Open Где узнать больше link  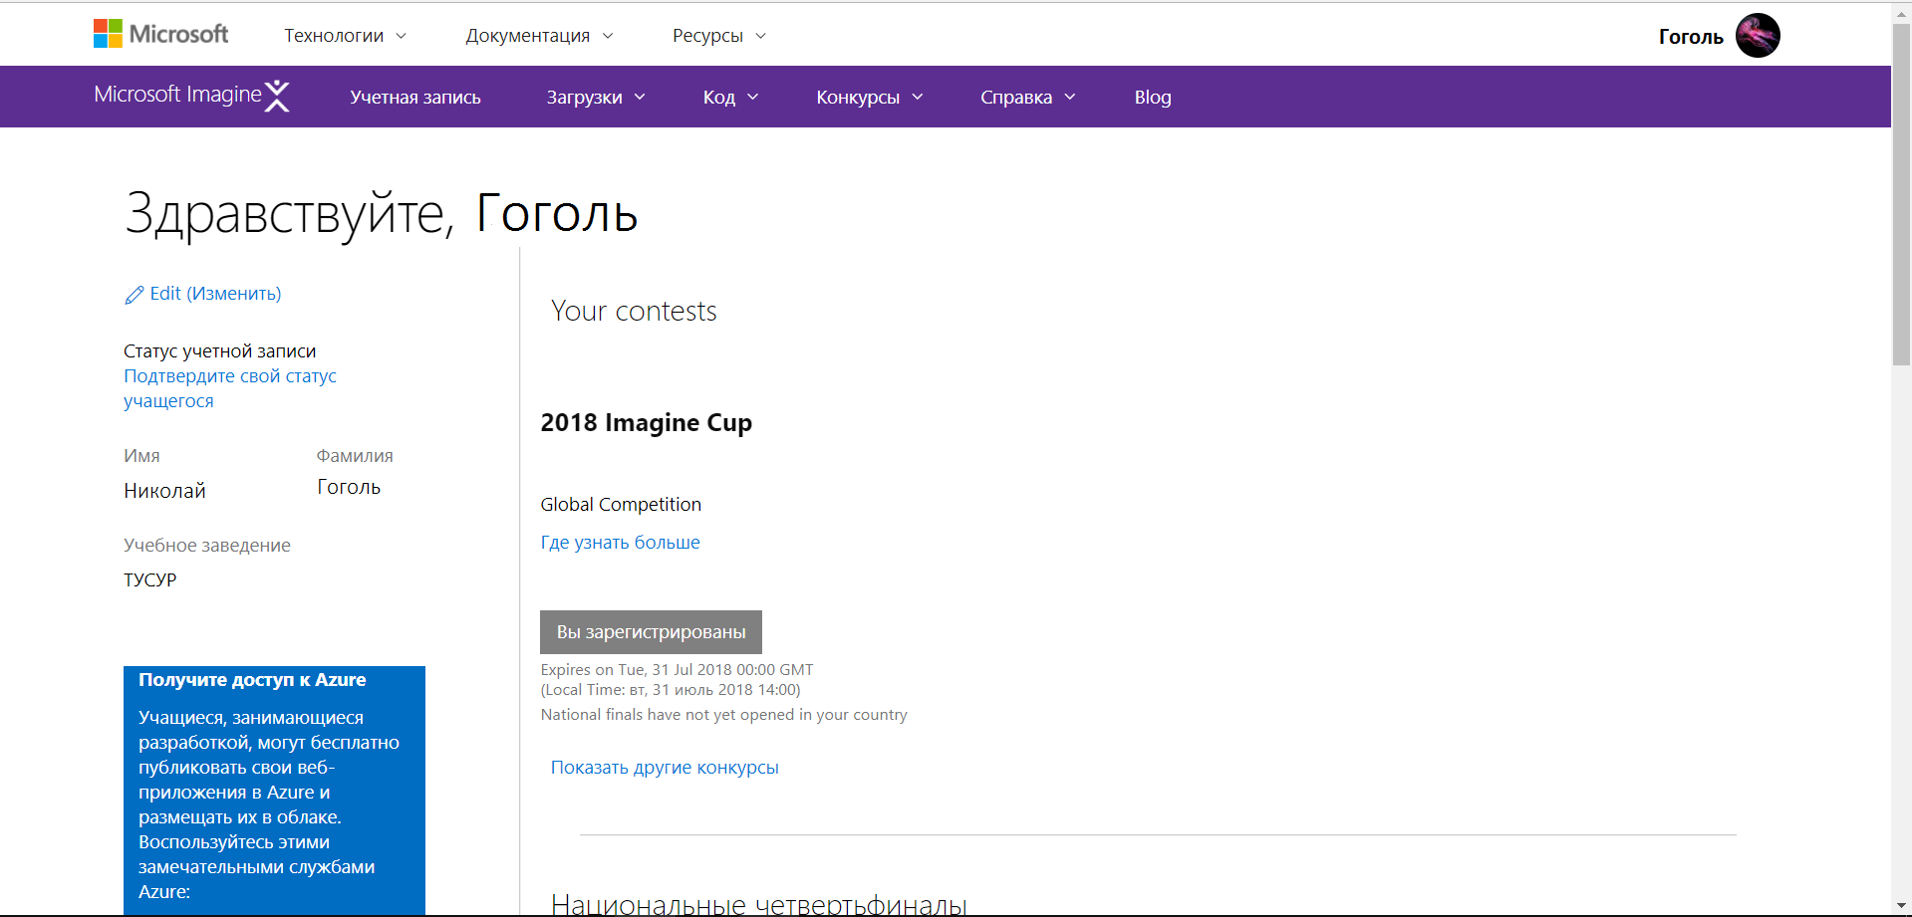pos(620,543)
